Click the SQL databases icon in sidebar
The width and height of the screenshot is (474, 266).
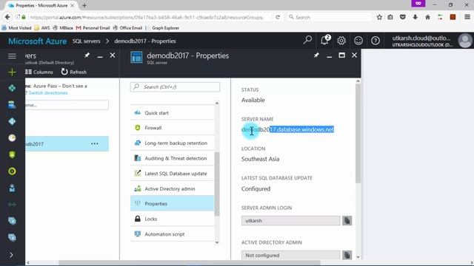(x=12, y=105)
